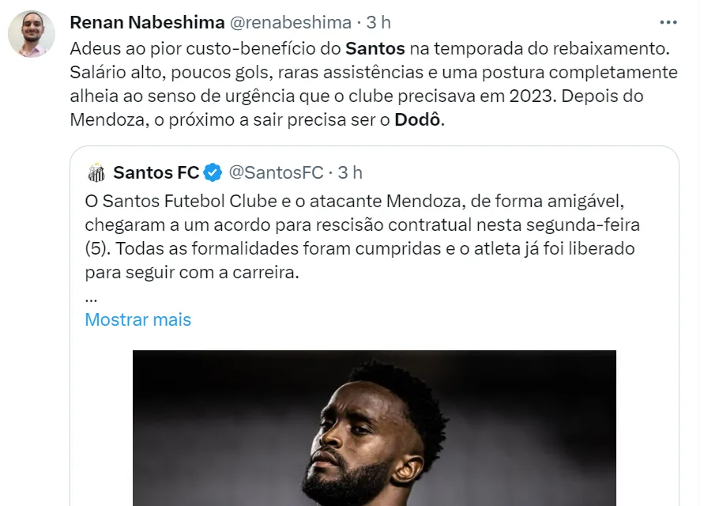Click the Santos FC account name
This screenshot has width=719, height=506.
[x=156, y=172]
